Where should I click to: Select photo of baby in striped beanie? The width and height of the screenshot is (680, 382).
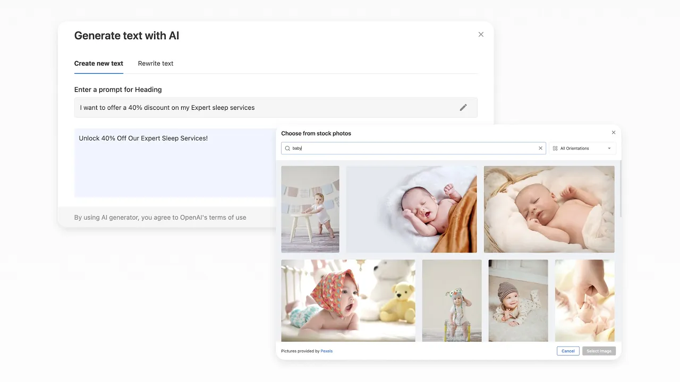pos(518,300)
